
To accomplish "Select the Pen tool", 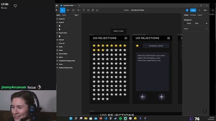I will click(x=78, y=10).
